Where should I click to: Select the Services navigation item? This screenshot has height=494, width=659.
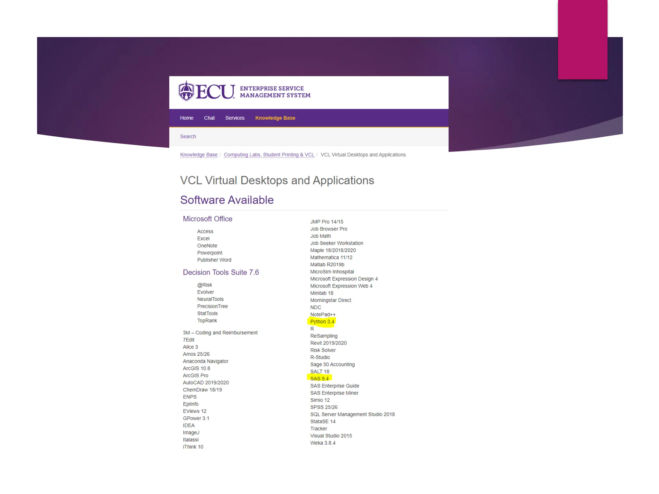coord(235,118)
